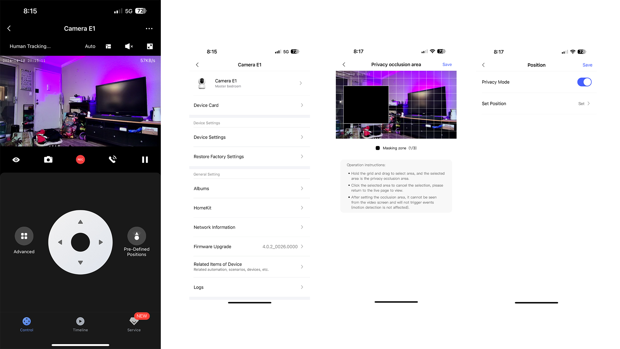Tap the REC button to start recording
The width and height of the screenshot is (620, 349).
click(x=80, y=159)
